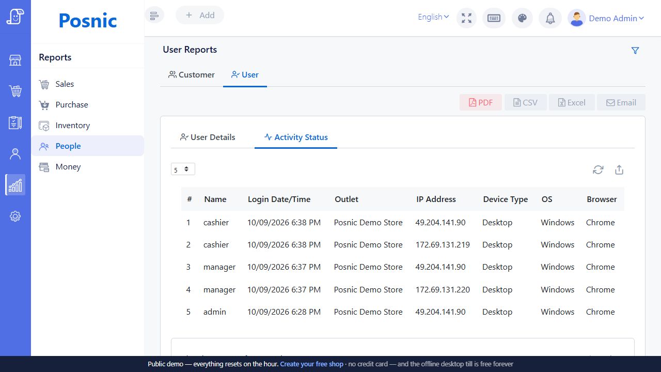Export report as Excel
This screenshot has height=372, width=661.
[572, 102]
